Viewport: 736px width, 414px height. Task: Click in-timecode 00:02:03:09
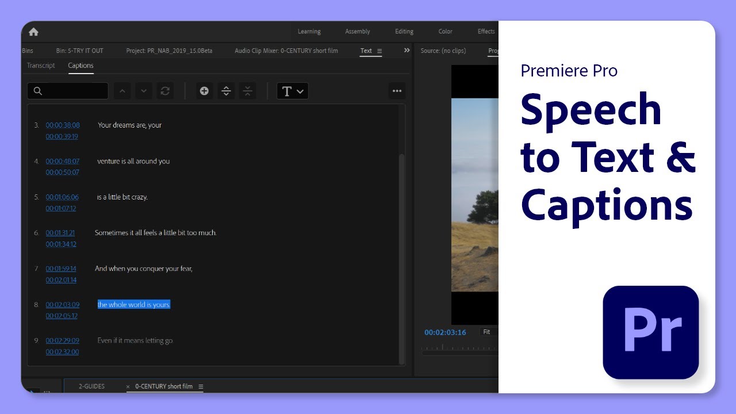(x=63, y=305)
